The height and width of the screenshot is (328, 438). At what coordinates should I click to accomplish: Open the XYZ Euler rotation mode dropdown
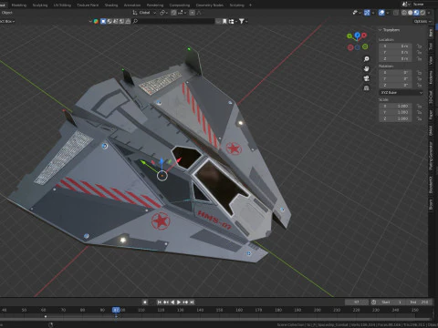coord(401,92)
